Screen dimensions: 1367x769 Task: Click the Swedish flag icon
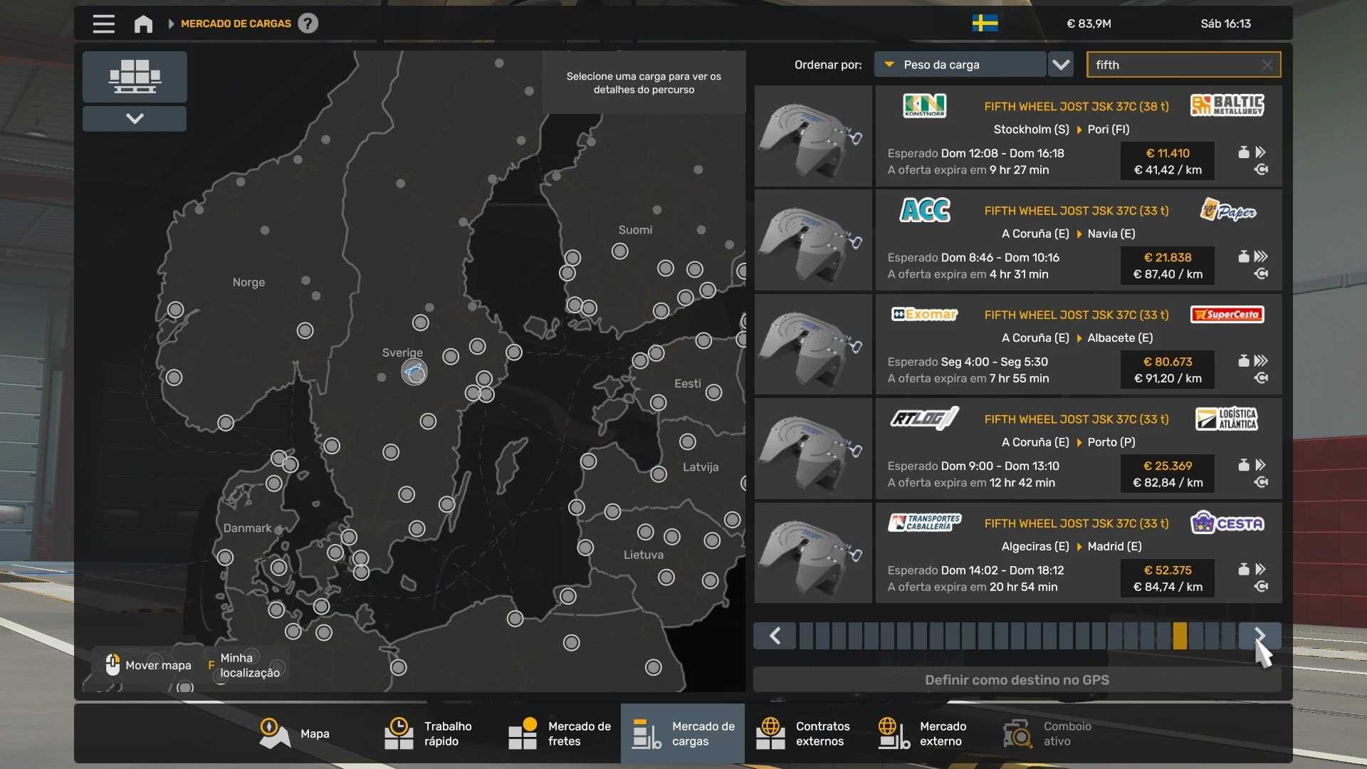[x=985, y=23]
